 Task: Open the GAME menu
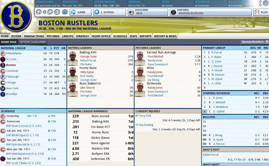80,12
